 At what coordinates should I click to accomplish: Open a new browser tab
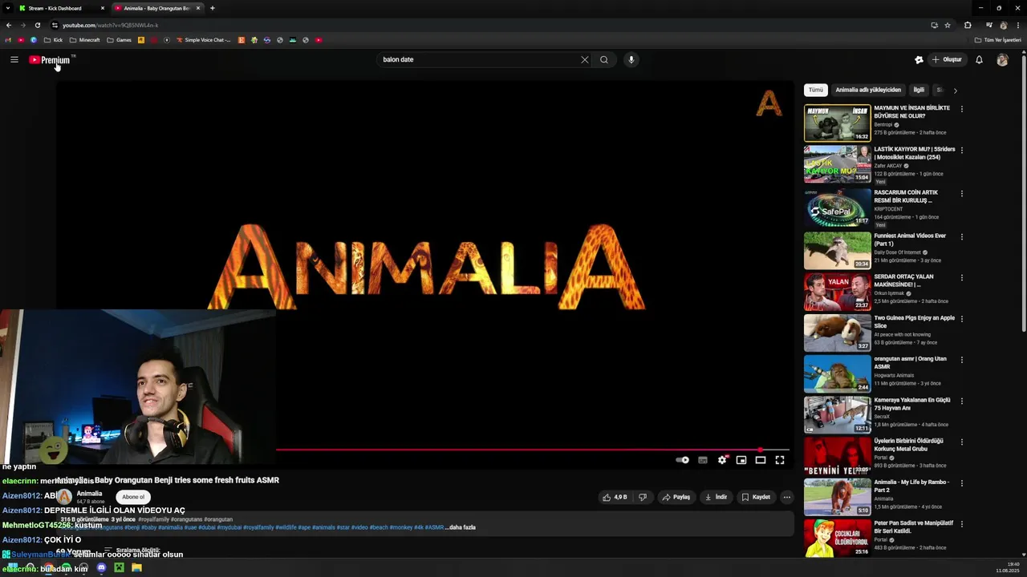point(212,8)
